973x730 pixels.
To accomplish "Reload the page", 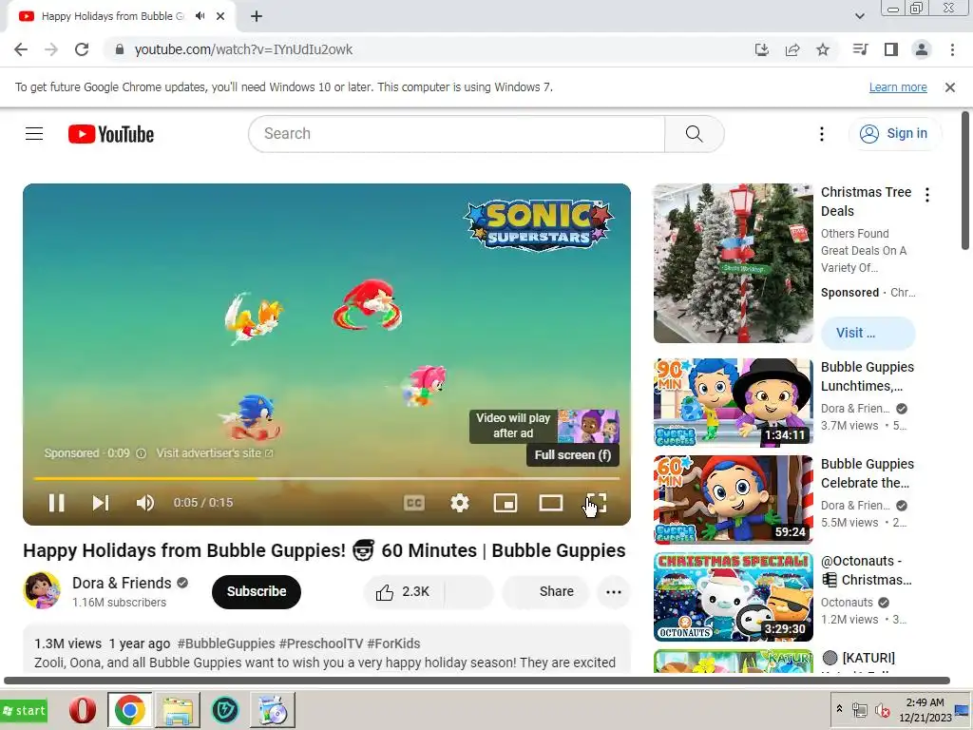I will pos(82,49).
